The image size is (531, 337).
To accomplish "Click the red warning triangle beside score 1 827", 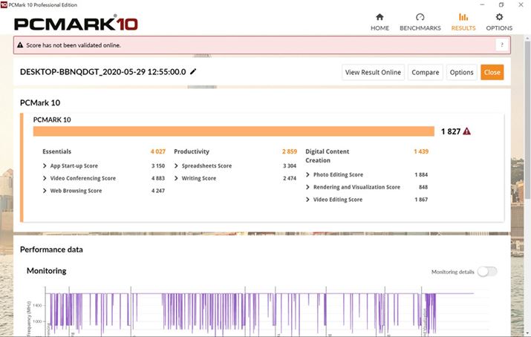I will click(466, 131).
